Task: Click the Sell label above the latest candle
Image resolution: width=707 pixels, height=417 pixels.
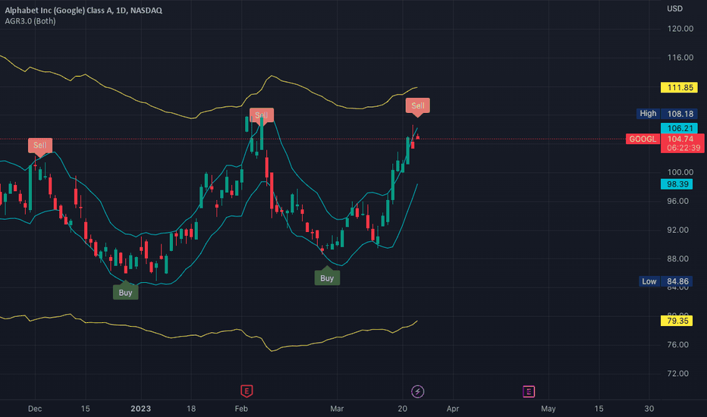Action: click(x=417, y=105)
